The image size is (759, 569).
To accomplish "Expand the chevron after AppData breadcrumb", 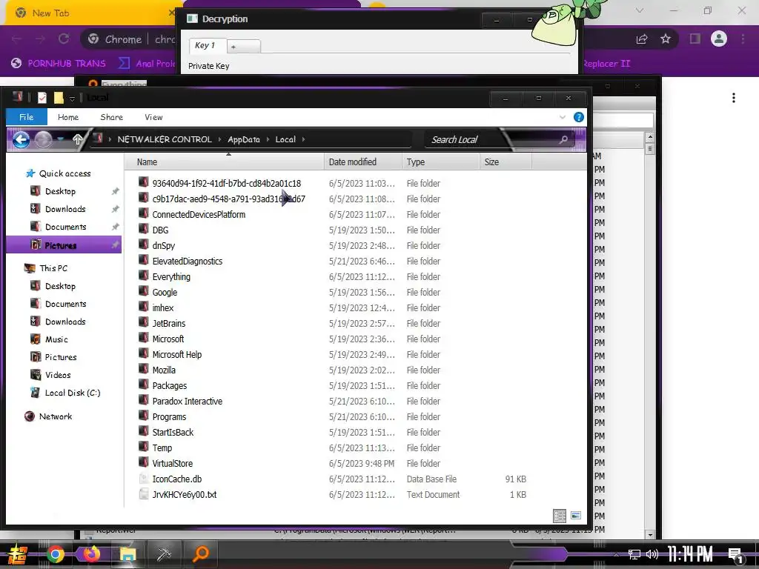I will pyautogui.click(x=267, y=139).
